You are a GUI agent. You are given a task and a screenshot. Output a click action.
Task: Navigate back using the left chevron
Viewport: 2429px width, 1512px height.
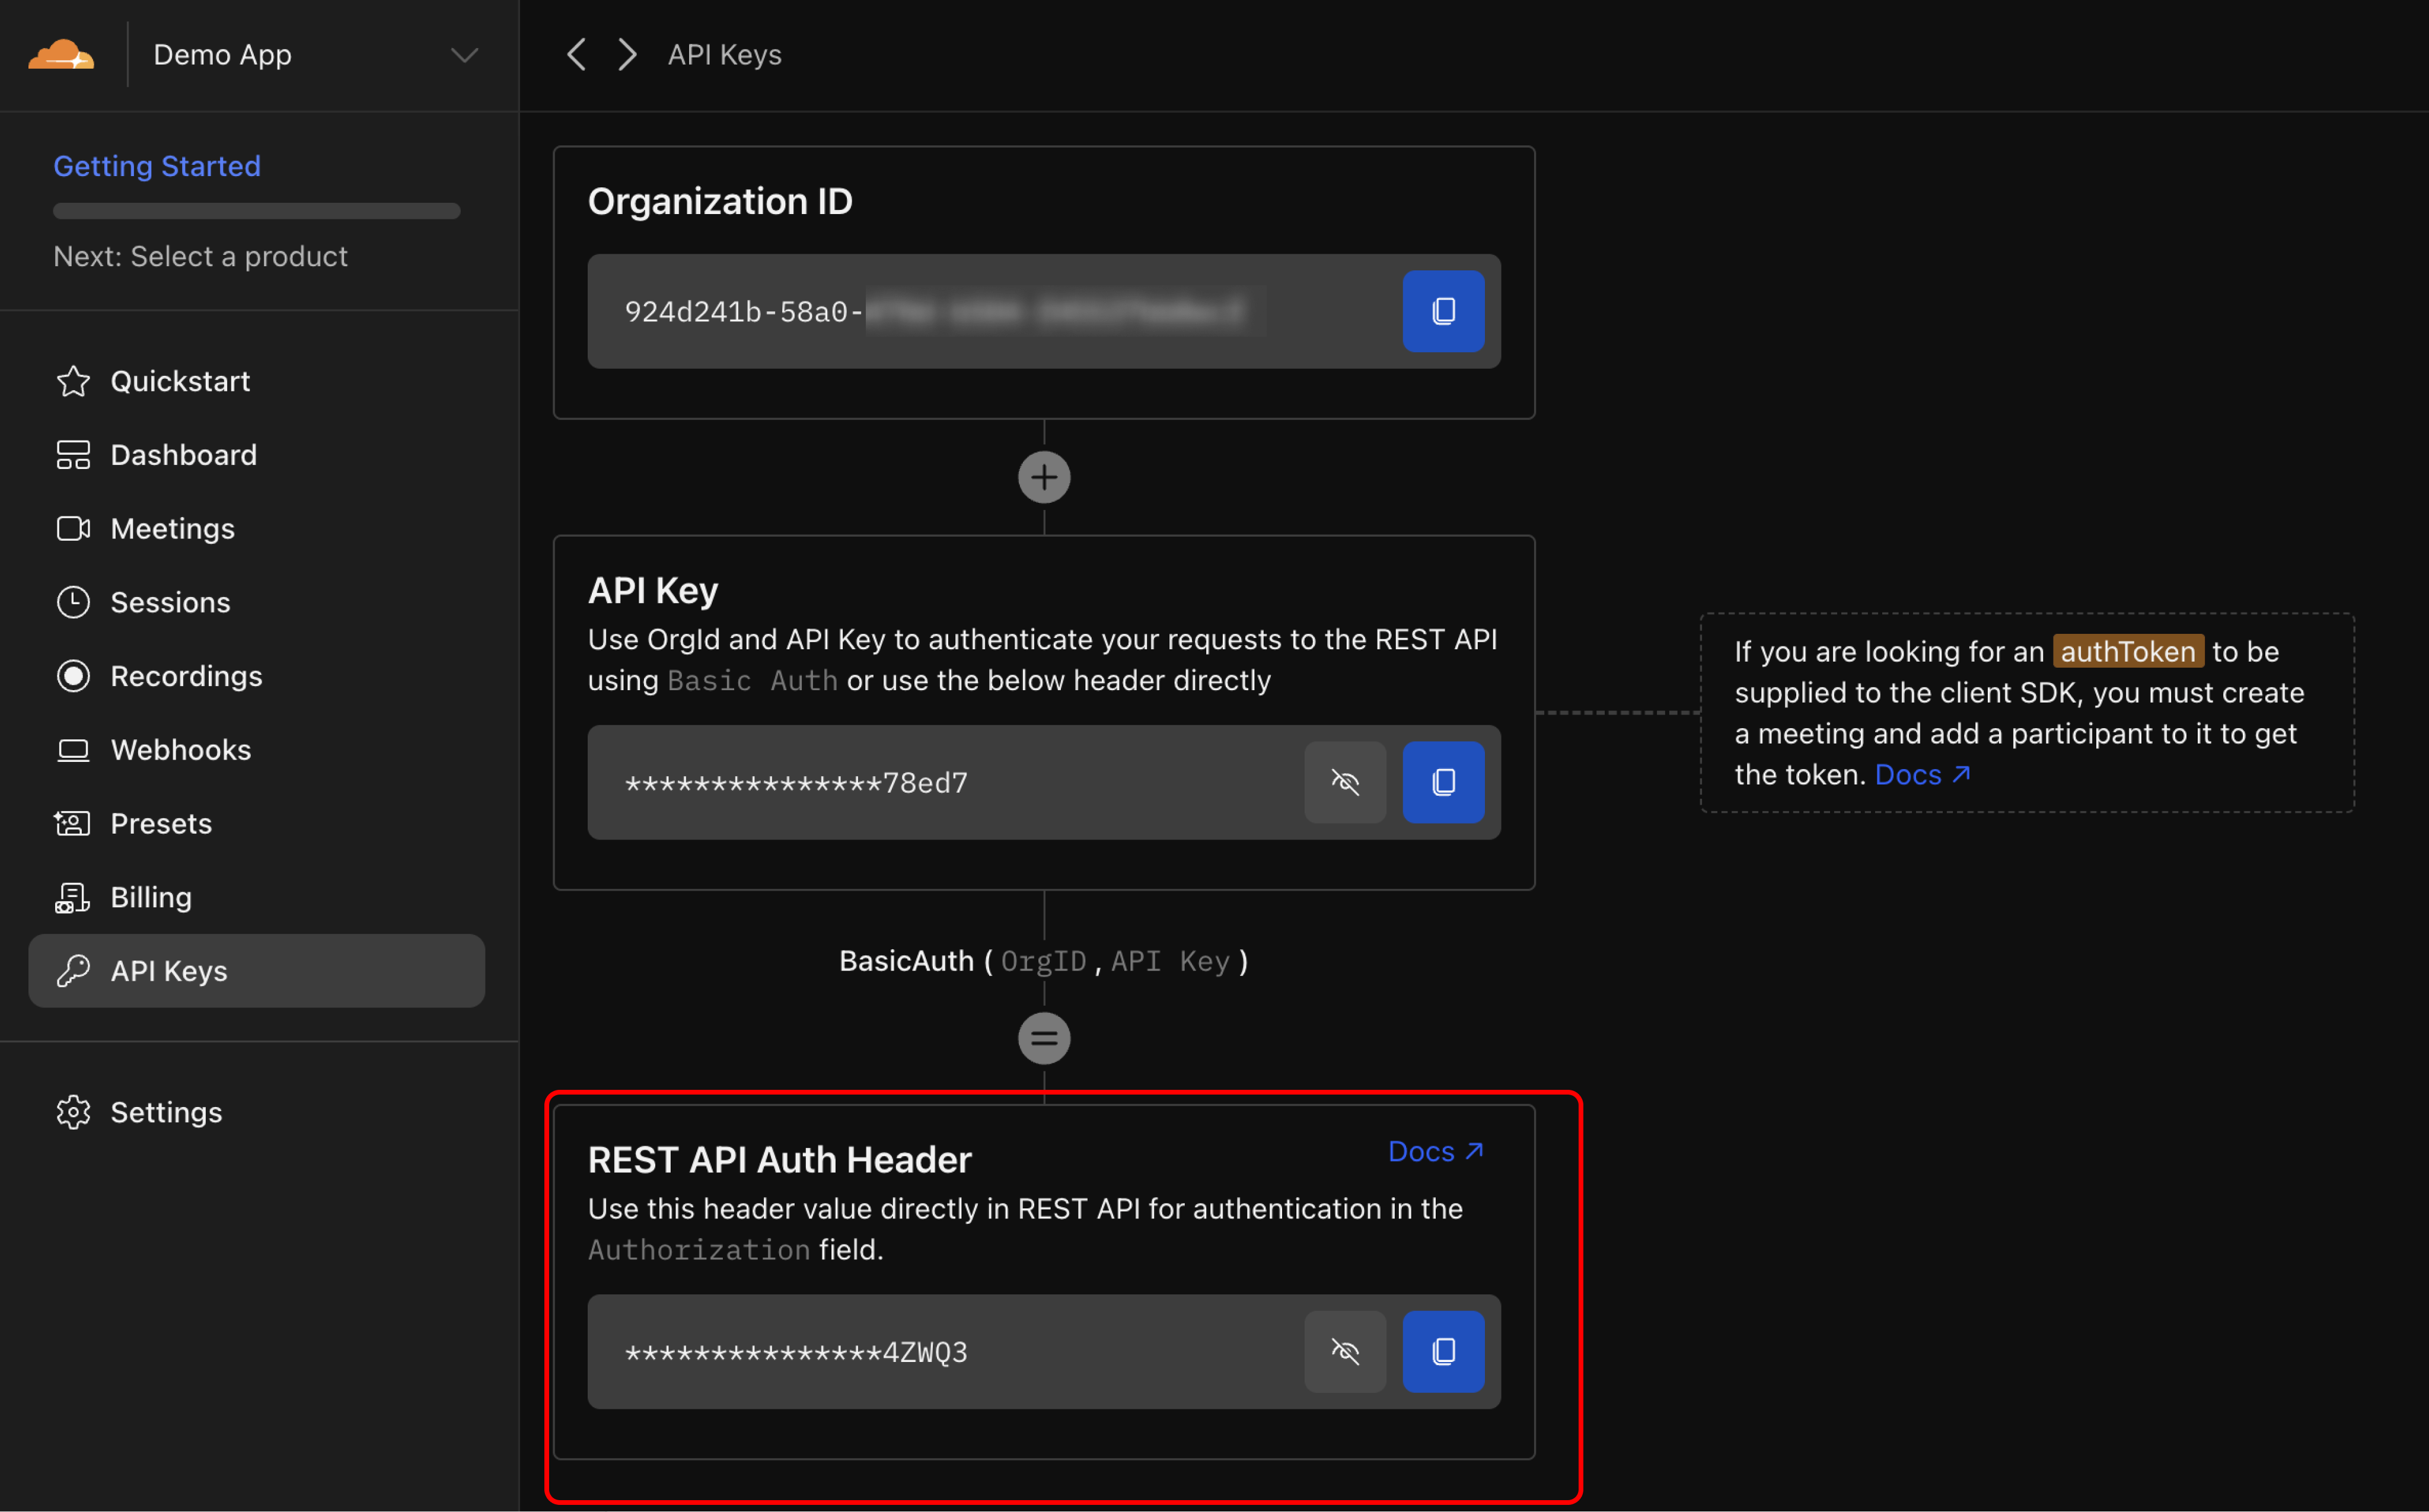(x=576, y=54)
